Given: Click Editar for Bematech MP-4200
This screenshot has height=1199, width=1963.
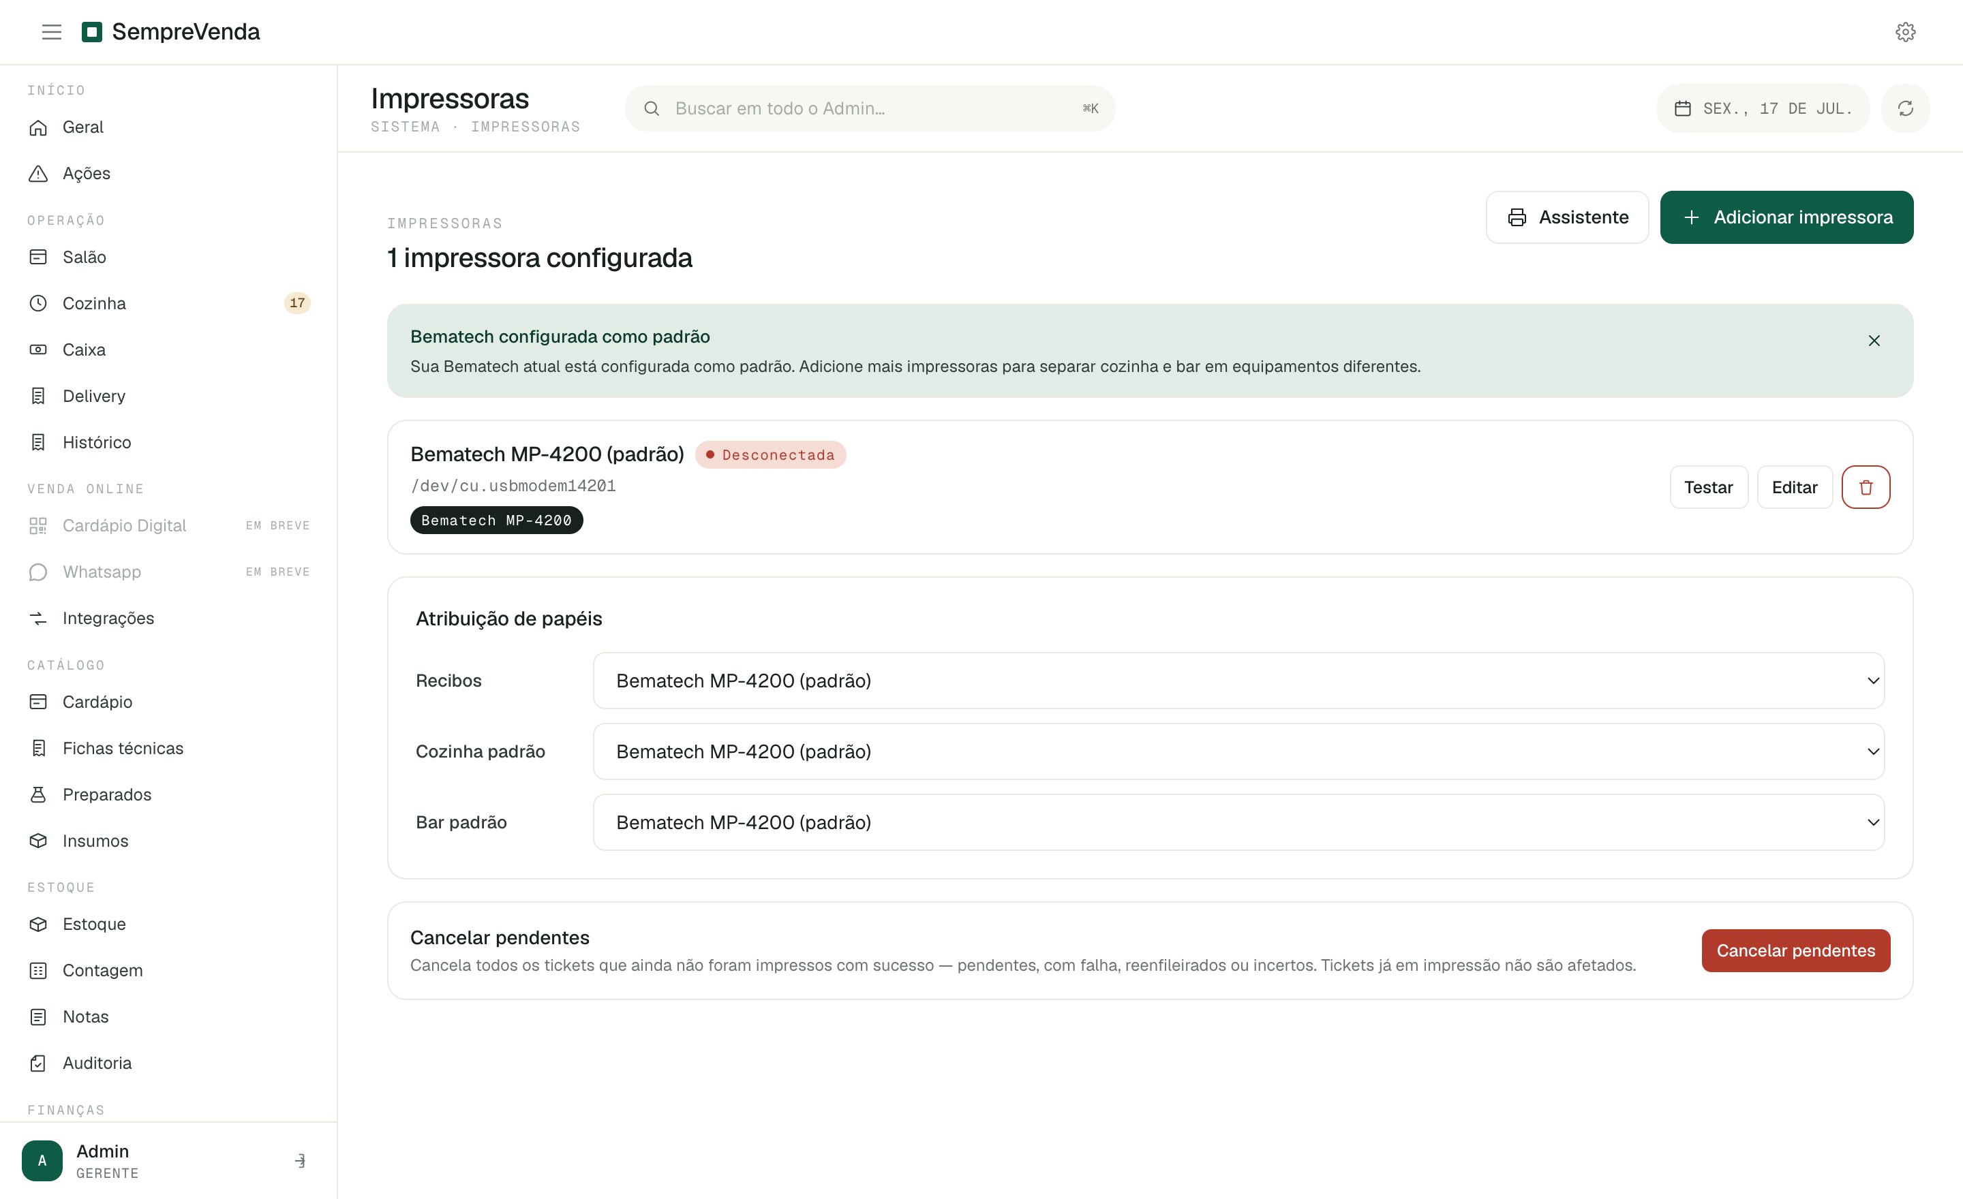Looking at the screenshot, I should 1794,487.
